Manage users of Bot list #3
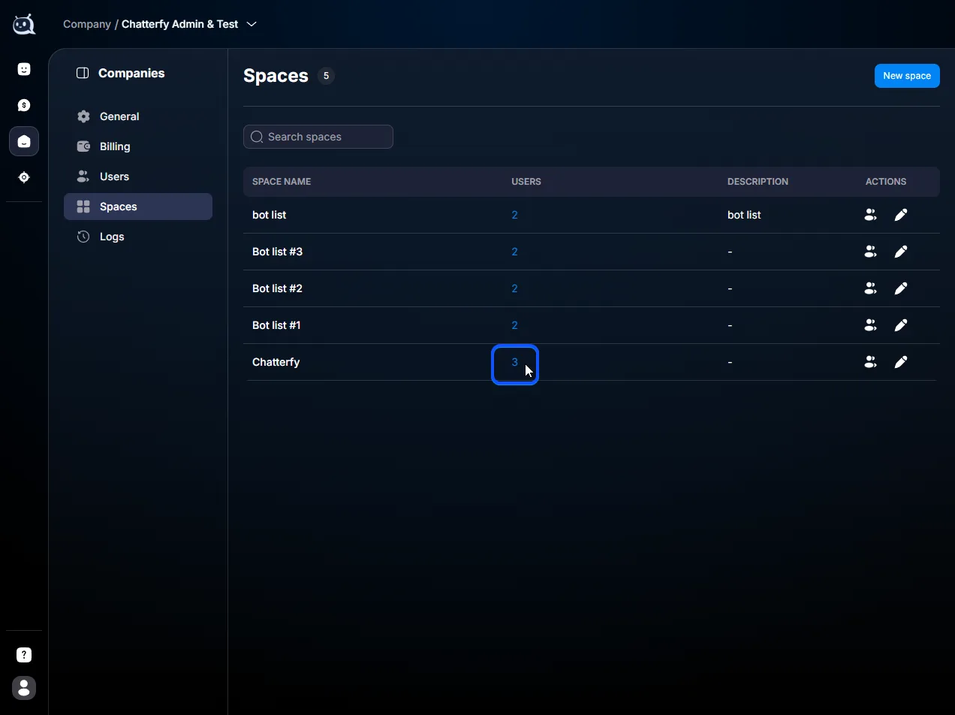This screenshot has height=715, width=955. (870, 252)
